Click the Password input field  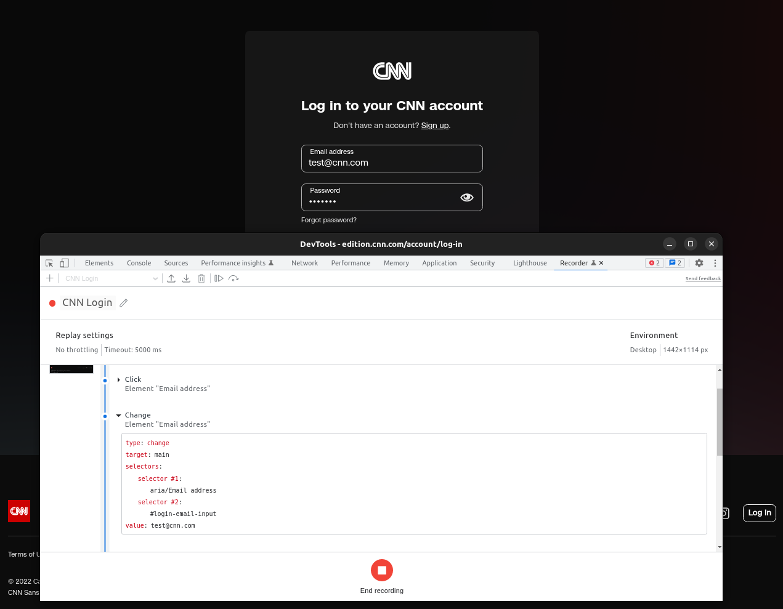392,198
